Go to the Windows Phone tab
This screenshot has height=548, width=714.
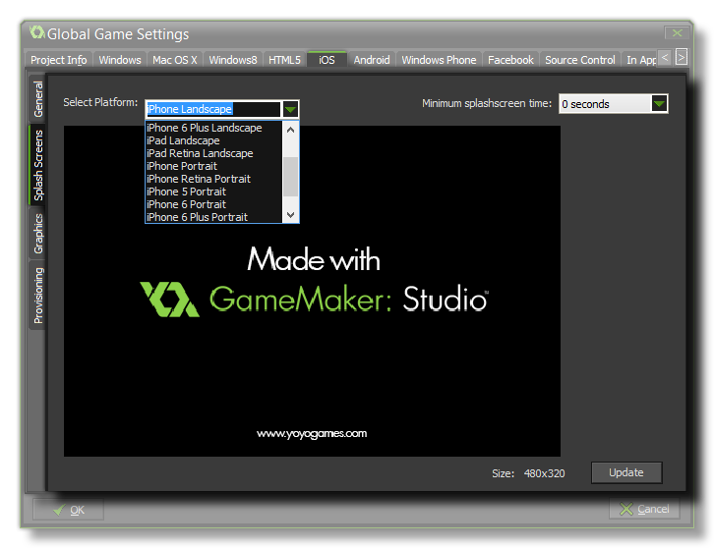point(439,60)
